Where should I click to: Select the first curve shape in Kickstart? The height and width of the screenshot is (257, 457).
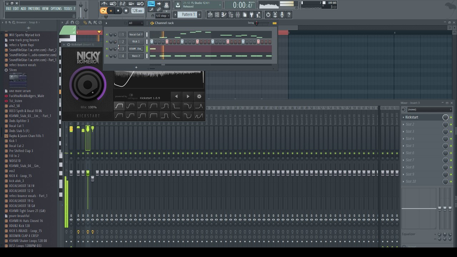tap(119, 106)
